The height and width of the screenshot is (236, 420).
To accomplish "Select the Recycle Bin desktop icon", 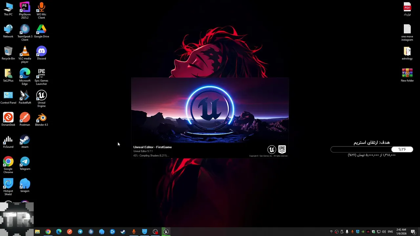I will point(8,53).
